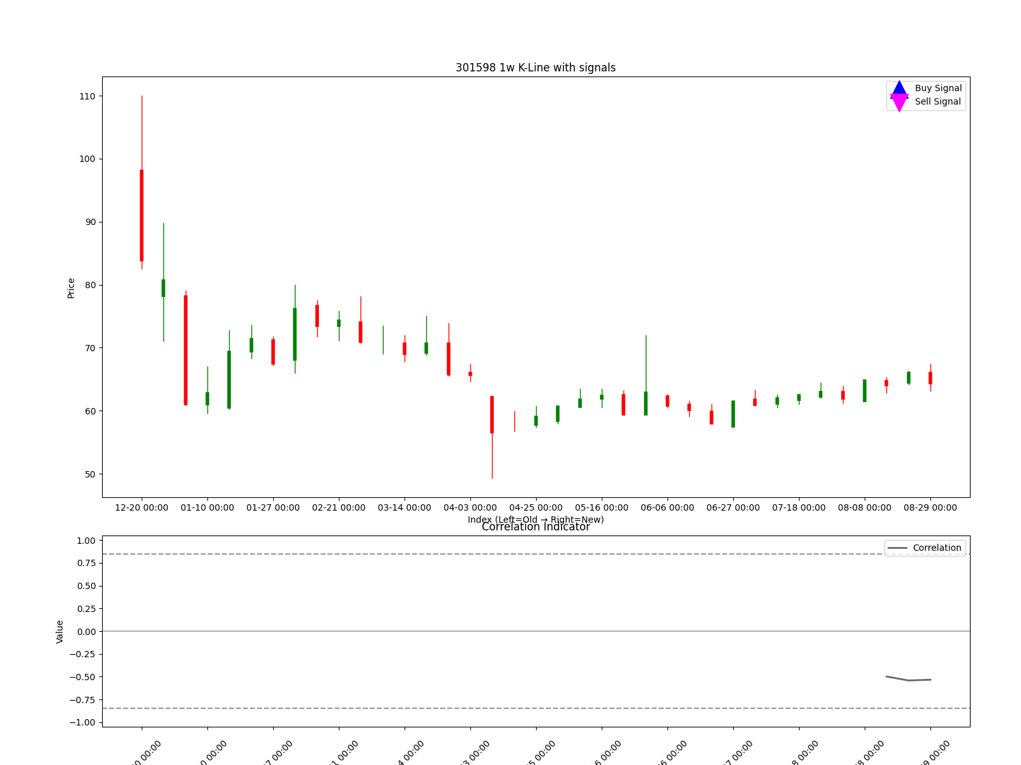Click the tall red 12-20 candlestick body
This screenshot has height=765, width=1021.
142,215
